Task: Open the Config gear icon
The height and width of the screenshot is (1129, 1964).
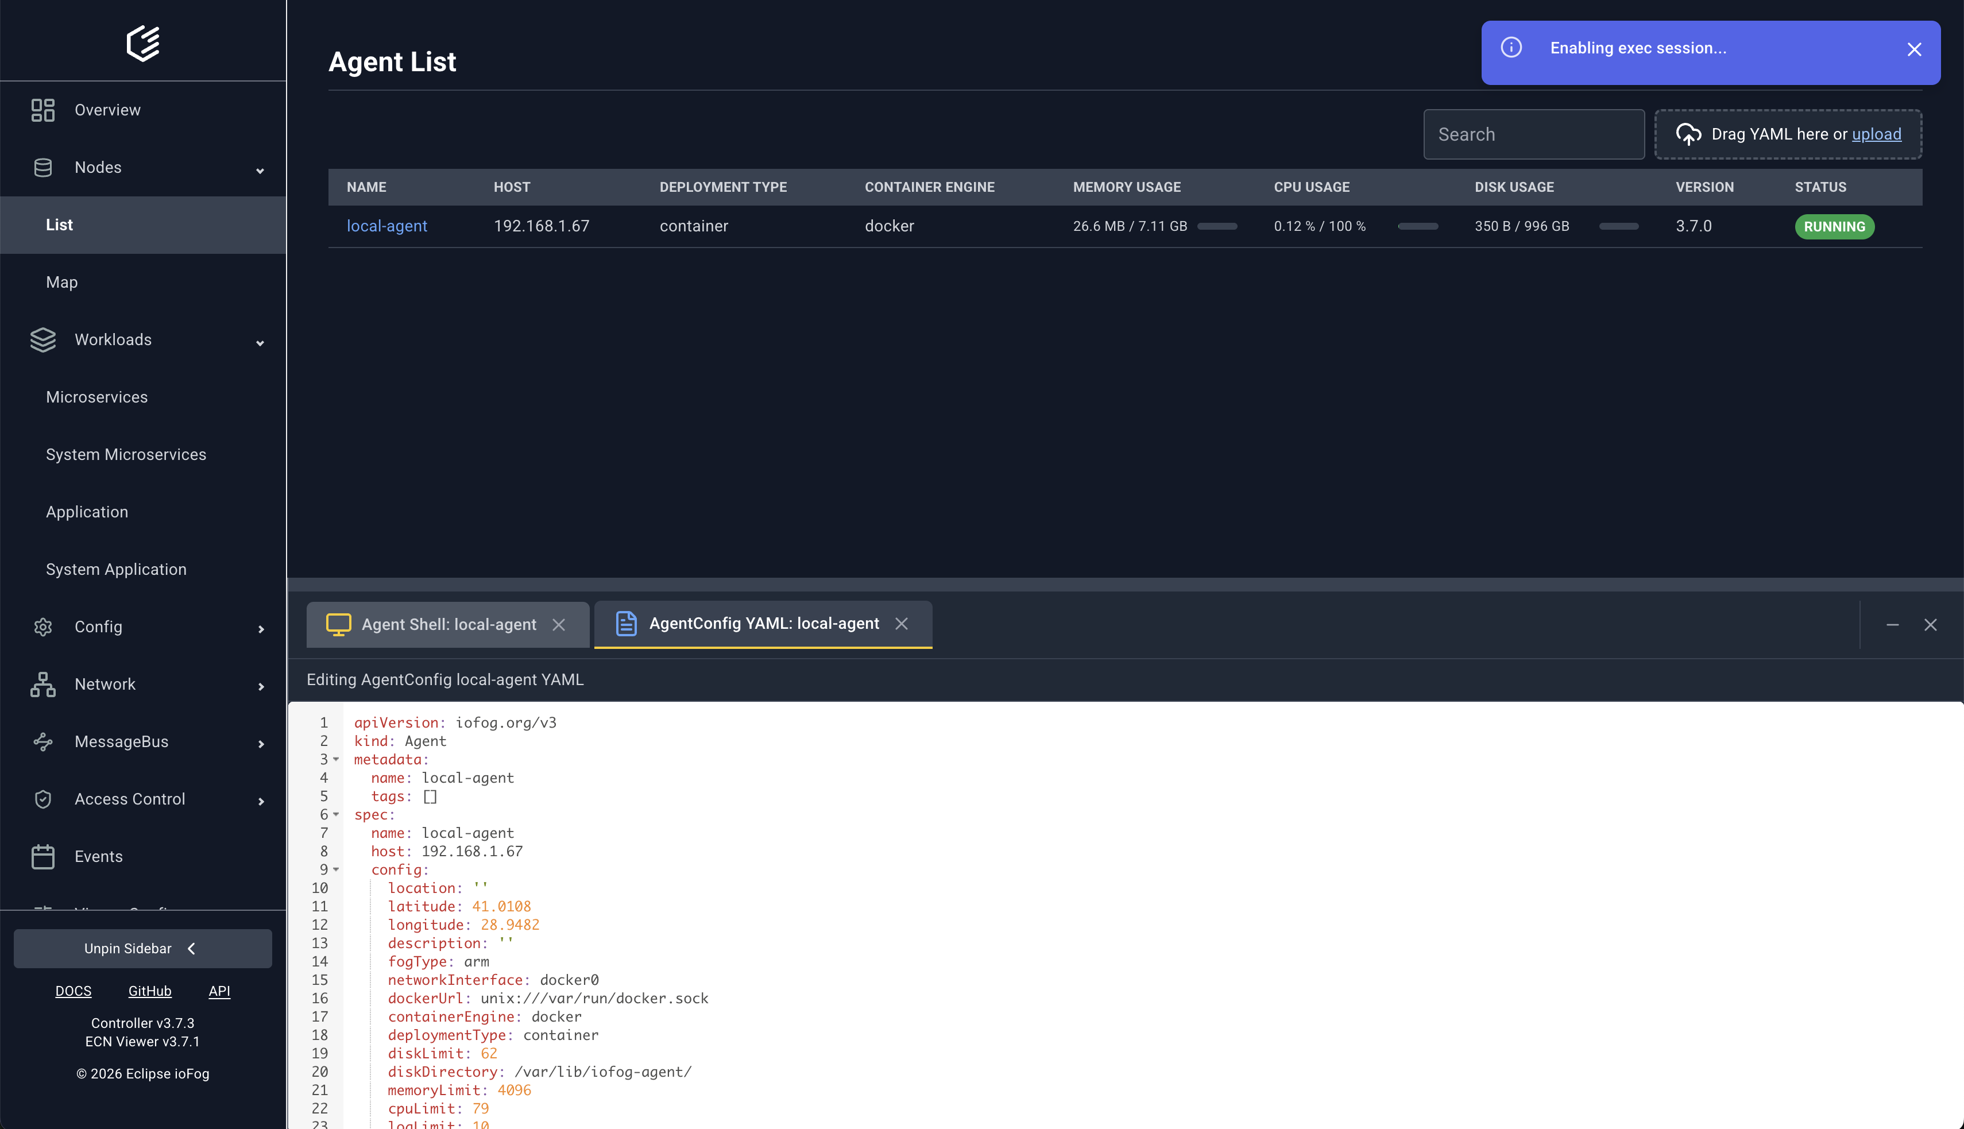Action: point(42,627)
